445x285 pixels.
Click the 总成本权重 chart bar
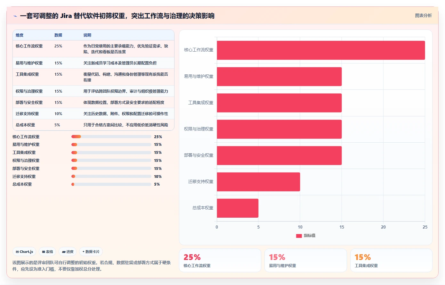[238, 208]
